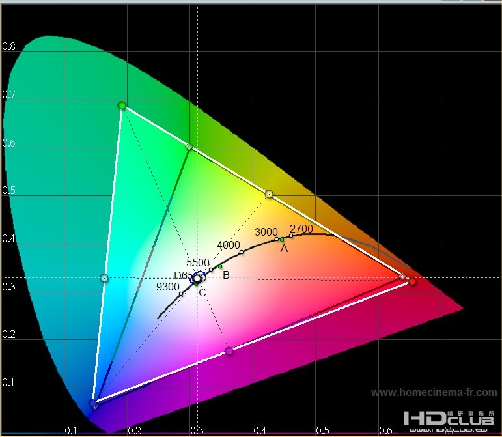The width and height of the screenshot is (502, 437).
Task: Click the letter "B" illuminant label
Action: click(226, 275)
